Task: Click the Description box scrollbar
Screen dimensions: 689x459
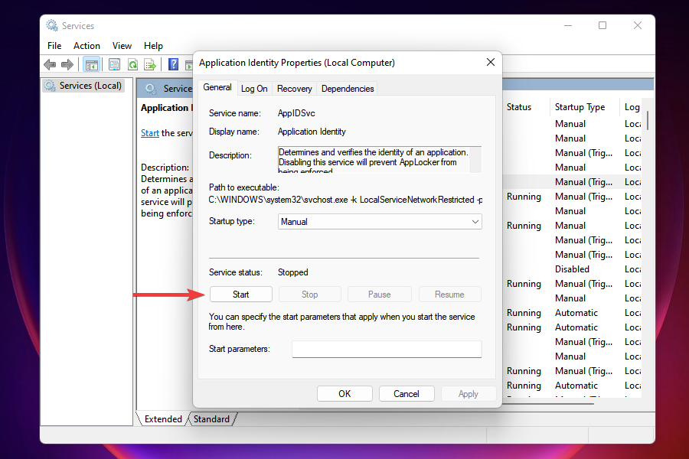Action: tap(475, 159)
